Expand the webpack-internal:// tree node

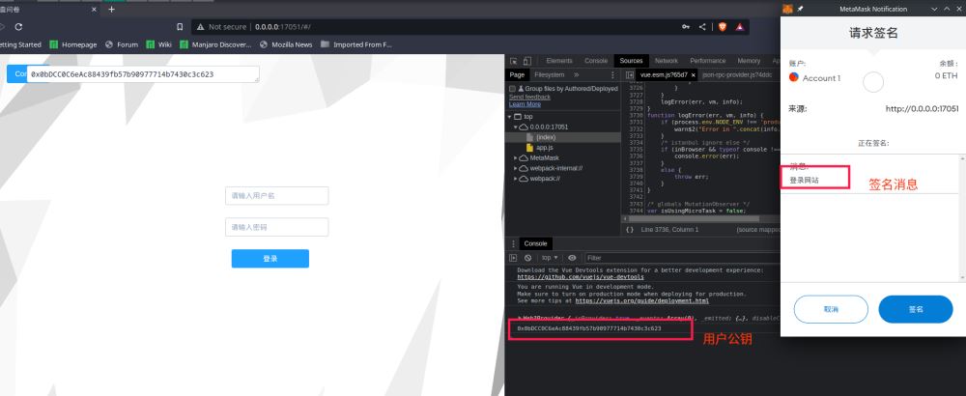pyautogui.click(x=516, y=168)
